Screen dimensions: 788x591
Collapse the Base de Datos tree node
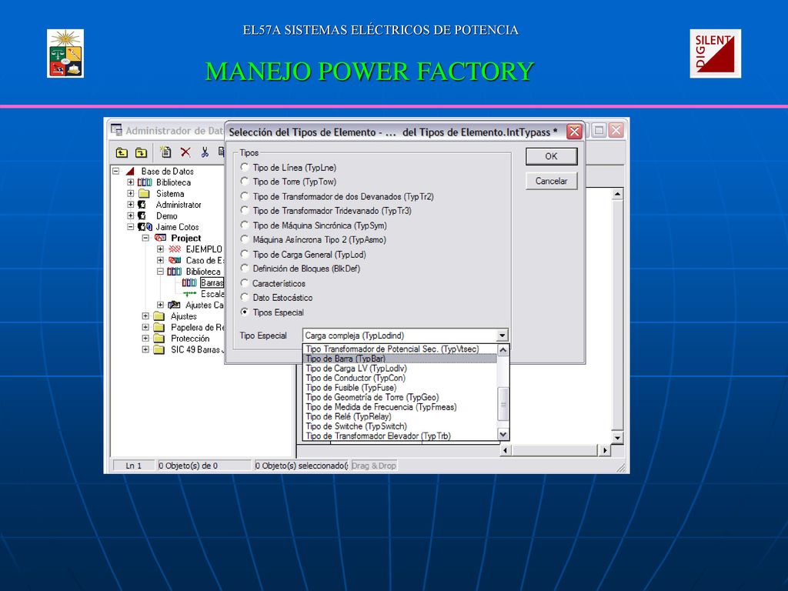point(115,171)
